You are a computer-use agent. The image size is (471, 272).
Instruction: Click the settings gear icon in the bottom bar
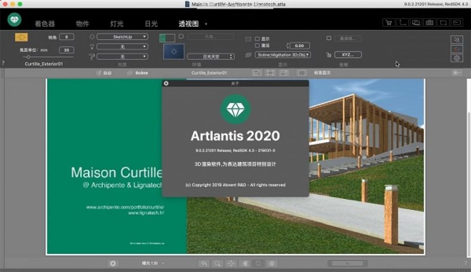coord(113,263)
